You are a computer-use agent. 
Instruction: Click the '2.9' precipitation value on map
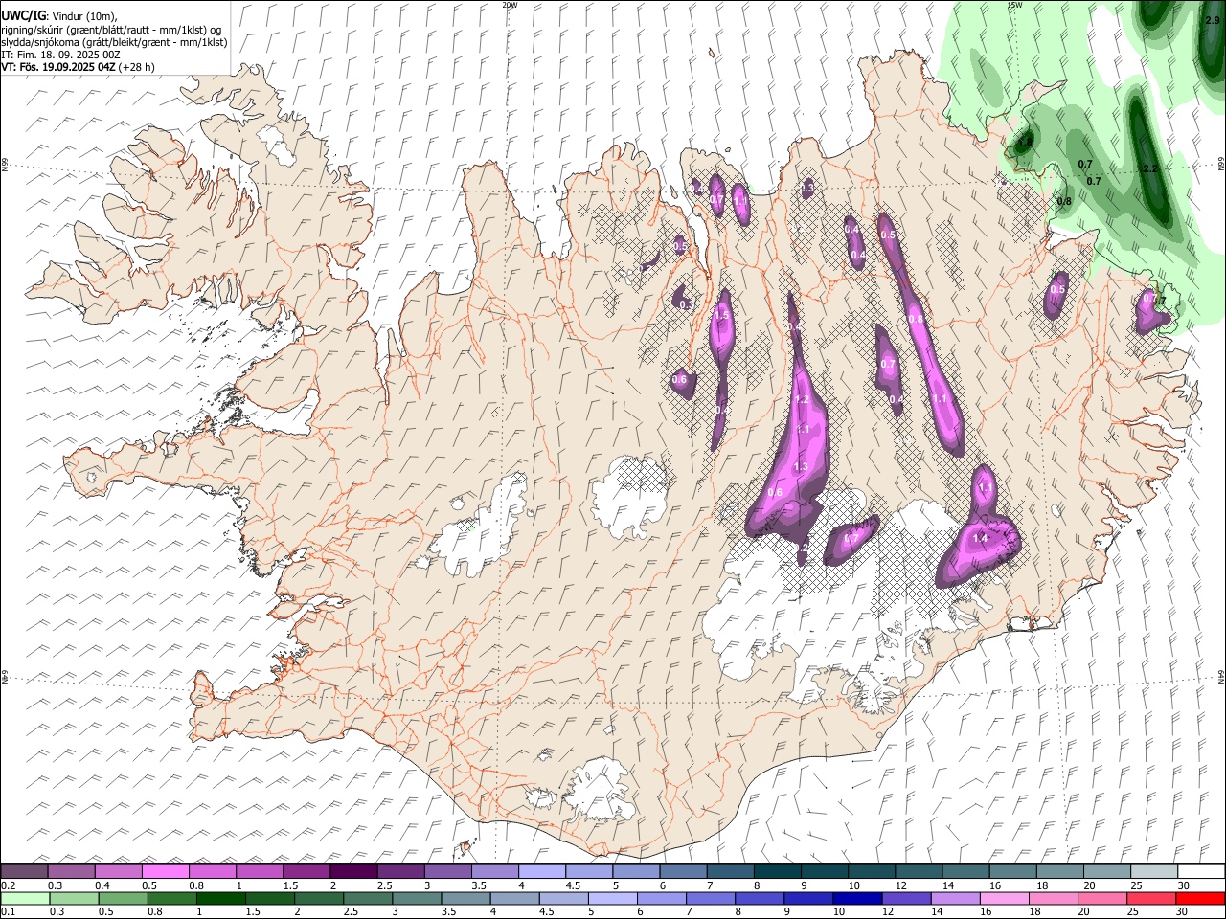point(1212,20)
